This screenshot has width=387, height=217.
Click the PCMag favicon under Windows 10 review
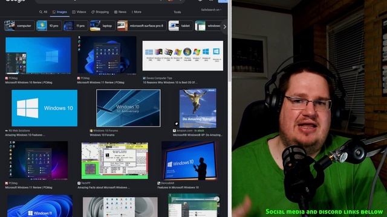7,78
